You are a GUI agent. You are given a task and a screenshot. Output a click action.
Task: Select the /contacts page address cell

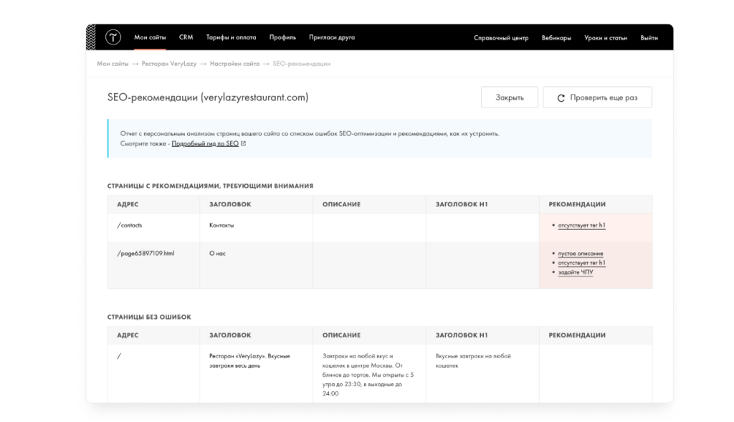pyautogui.click(x=130, y=225)
